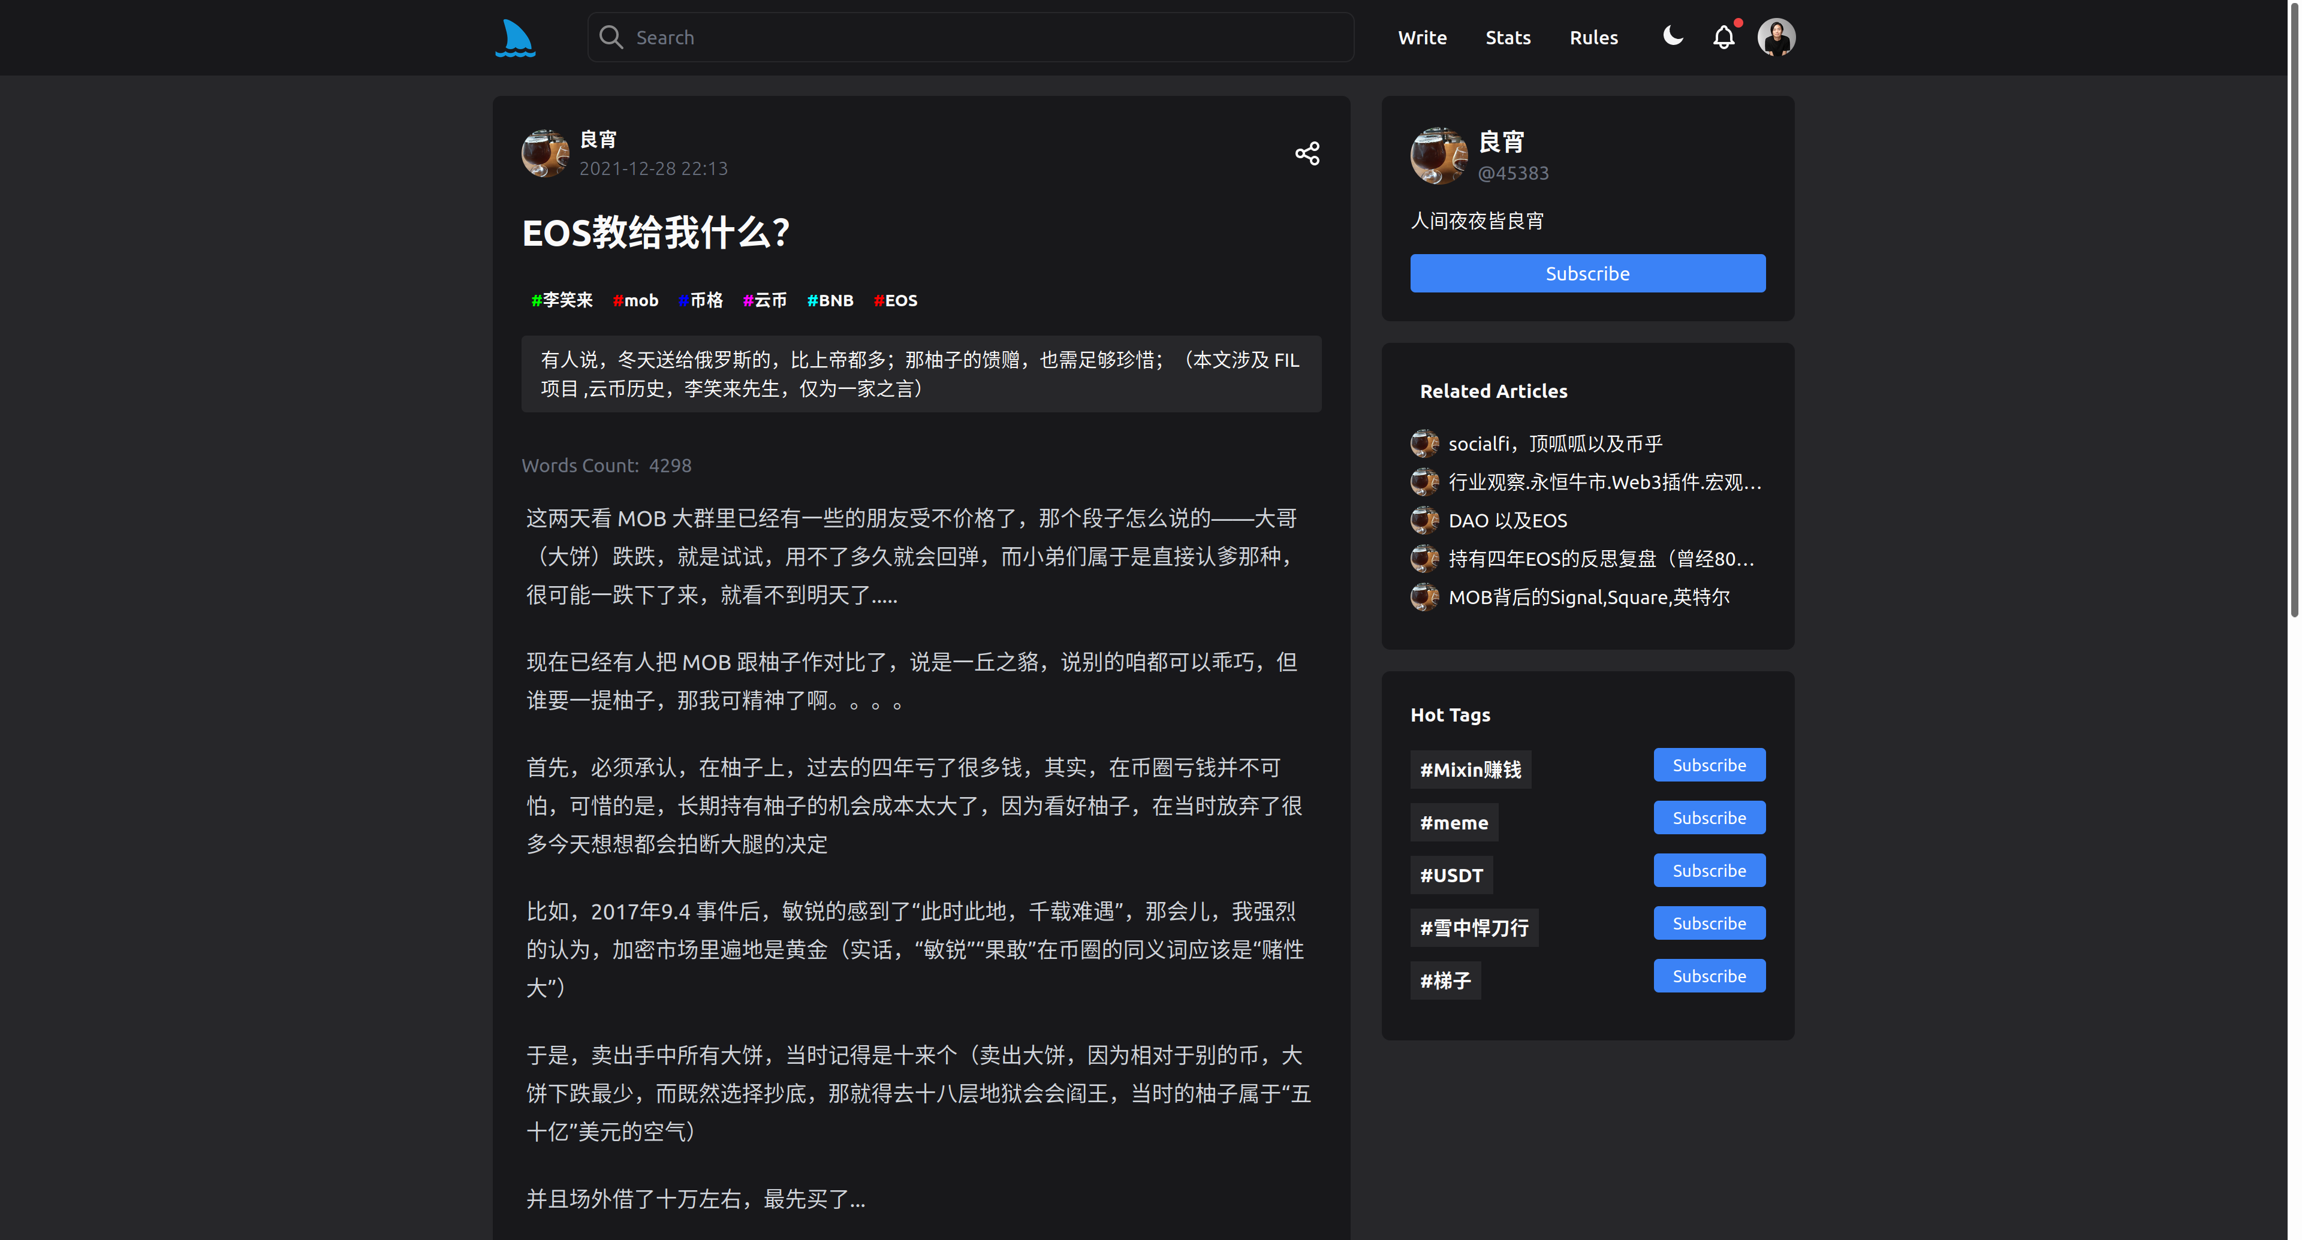2302x1240 pixels.
Task: Subscribe to the #Mixin赚钱 tag
Action: pyautogui.click(x=1709, y=765)
